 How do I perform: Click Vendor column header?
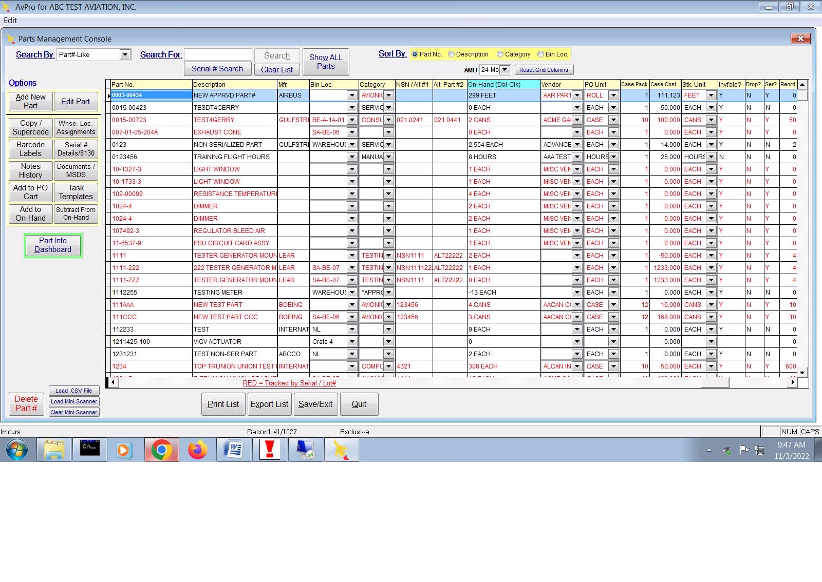point(562,84)
